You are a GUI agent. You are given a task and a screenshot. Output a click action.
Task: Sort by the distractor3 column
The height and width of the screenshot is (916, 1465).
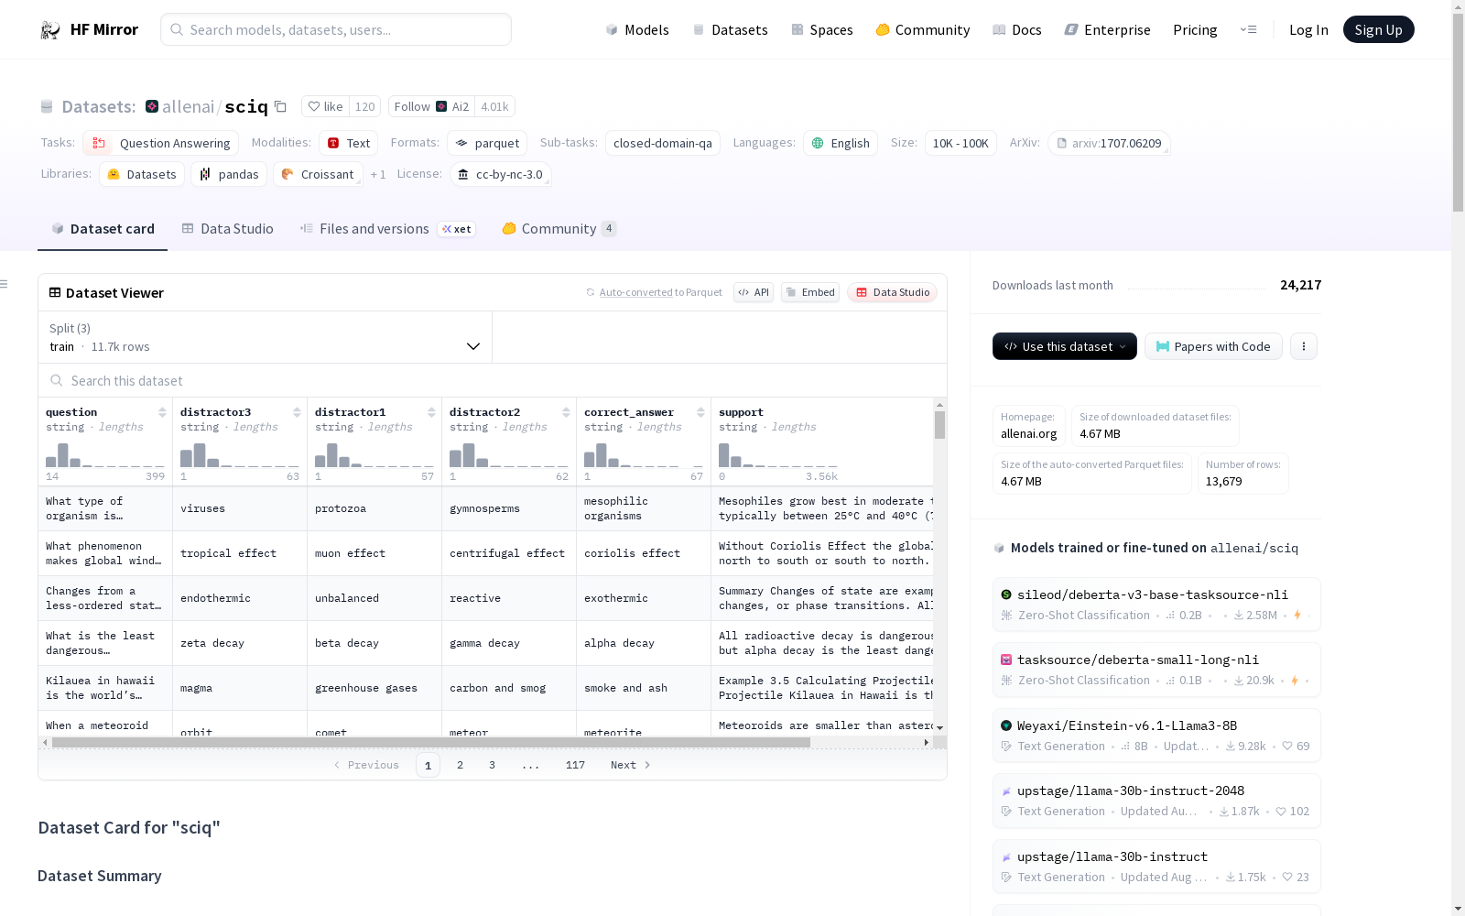(297, 412)
